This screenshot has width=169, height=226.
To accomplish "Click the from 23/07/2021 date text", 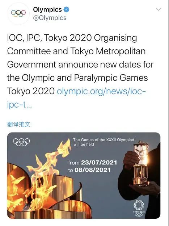I will pos(93,163).
